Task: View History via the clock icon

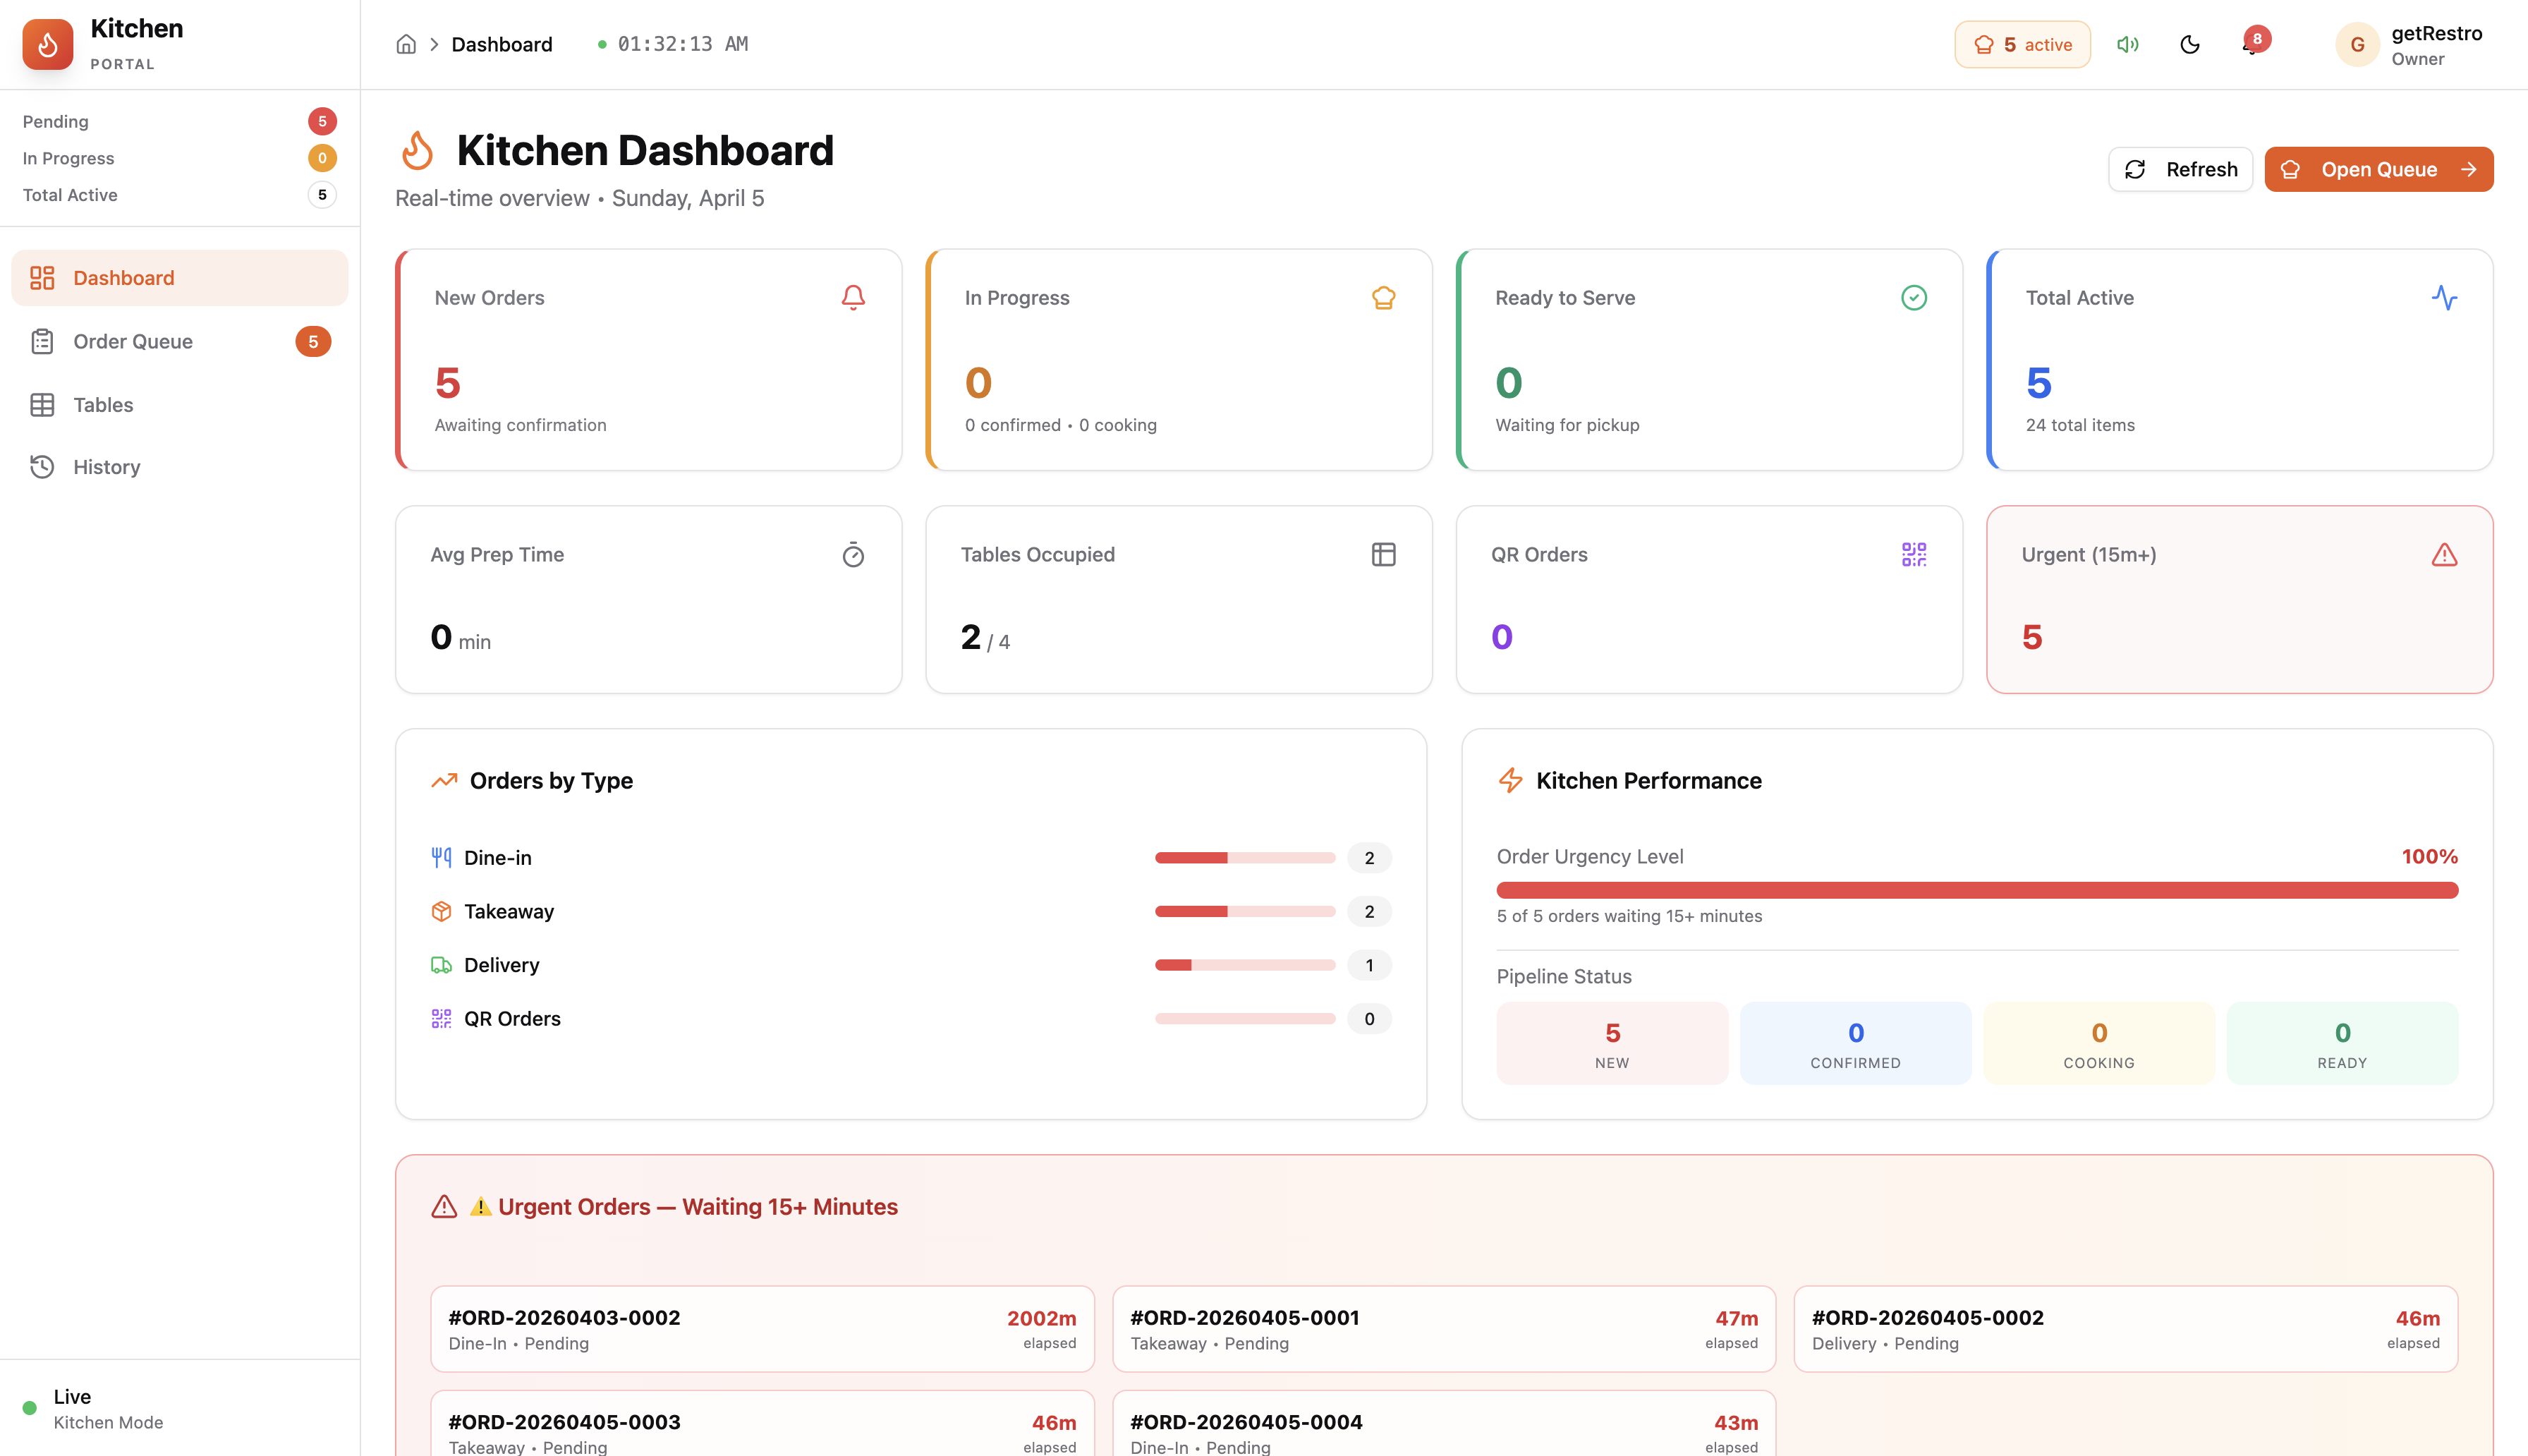Action: [x=41, y=466]
